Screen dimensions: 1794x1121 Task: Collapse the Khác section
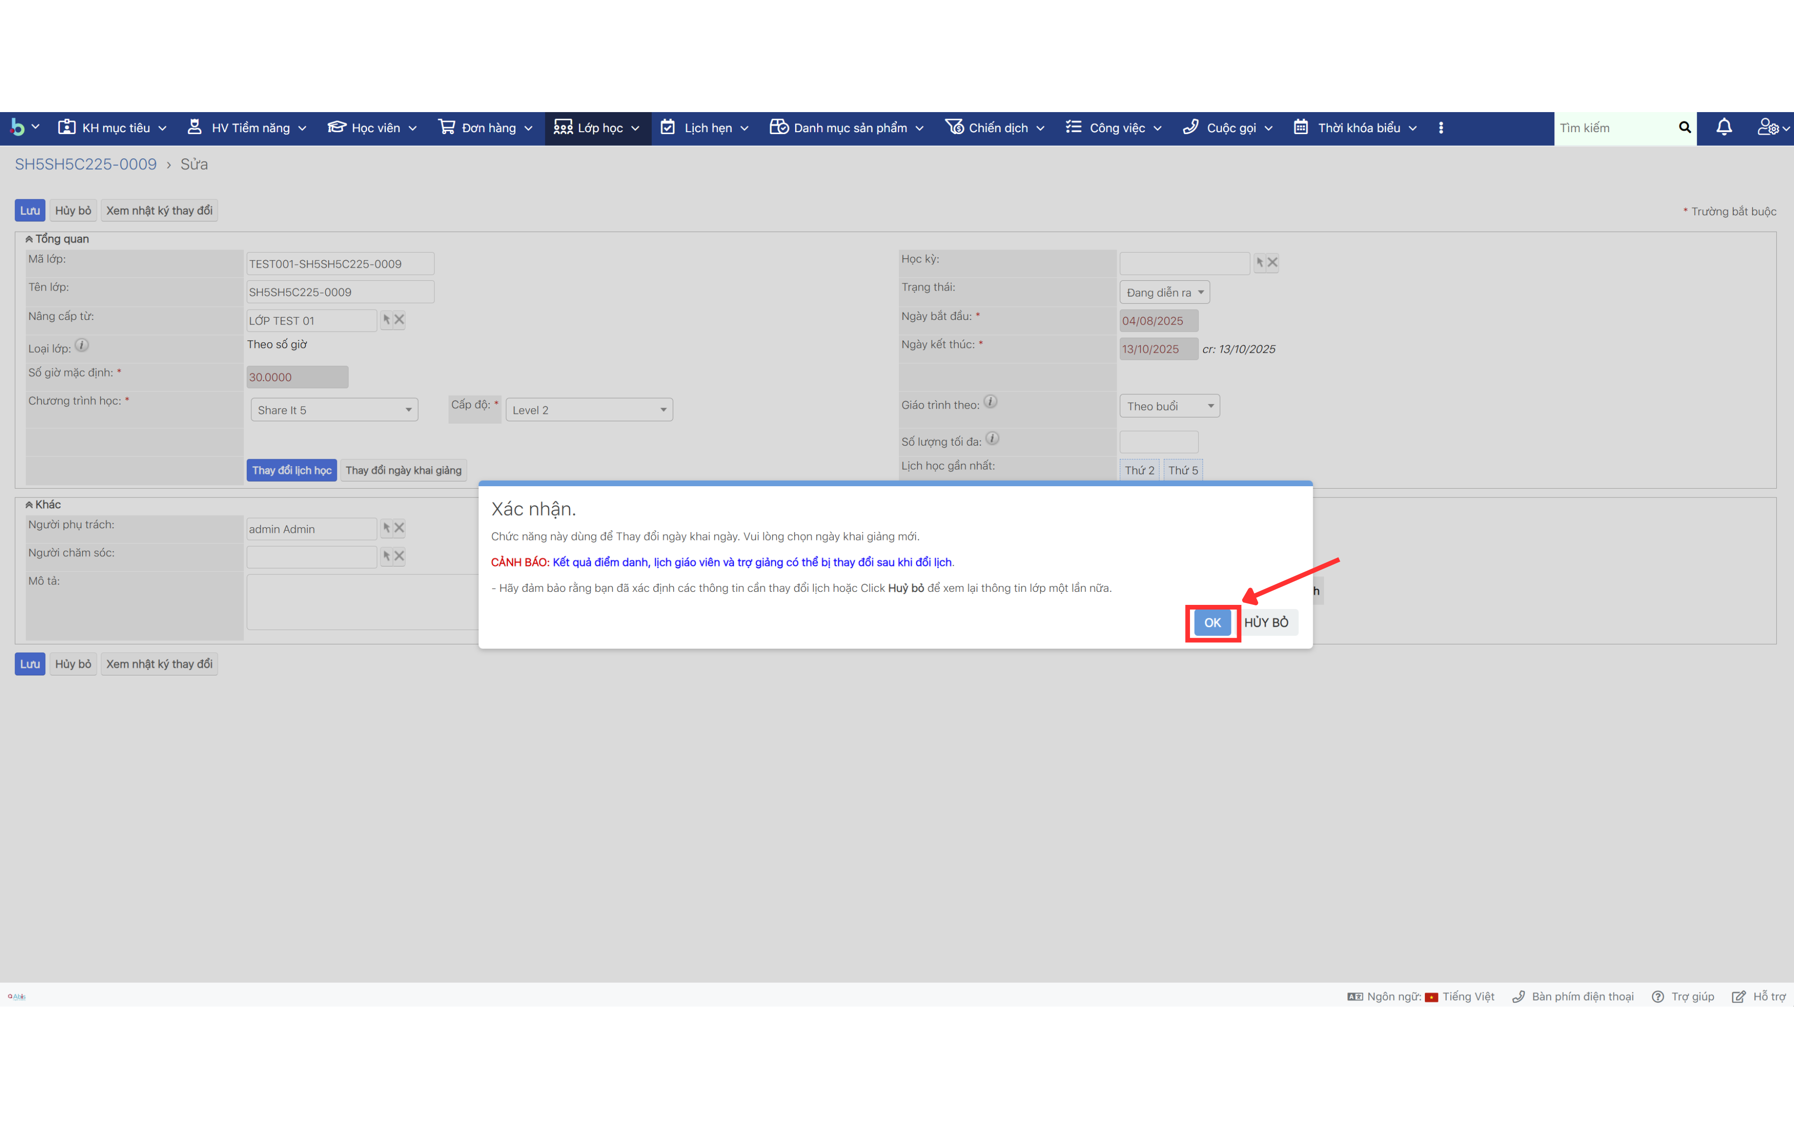pos(29,504)
